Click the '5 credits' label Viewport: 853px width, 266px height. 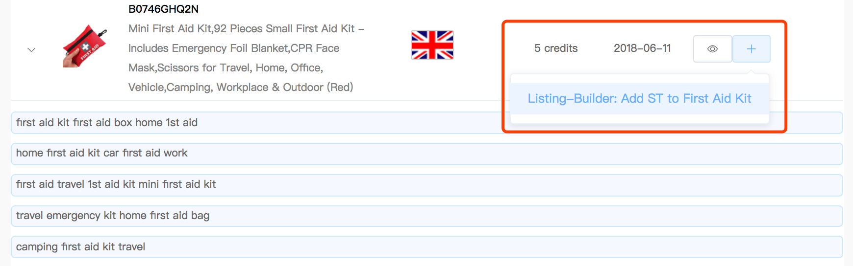coord(556,48)
